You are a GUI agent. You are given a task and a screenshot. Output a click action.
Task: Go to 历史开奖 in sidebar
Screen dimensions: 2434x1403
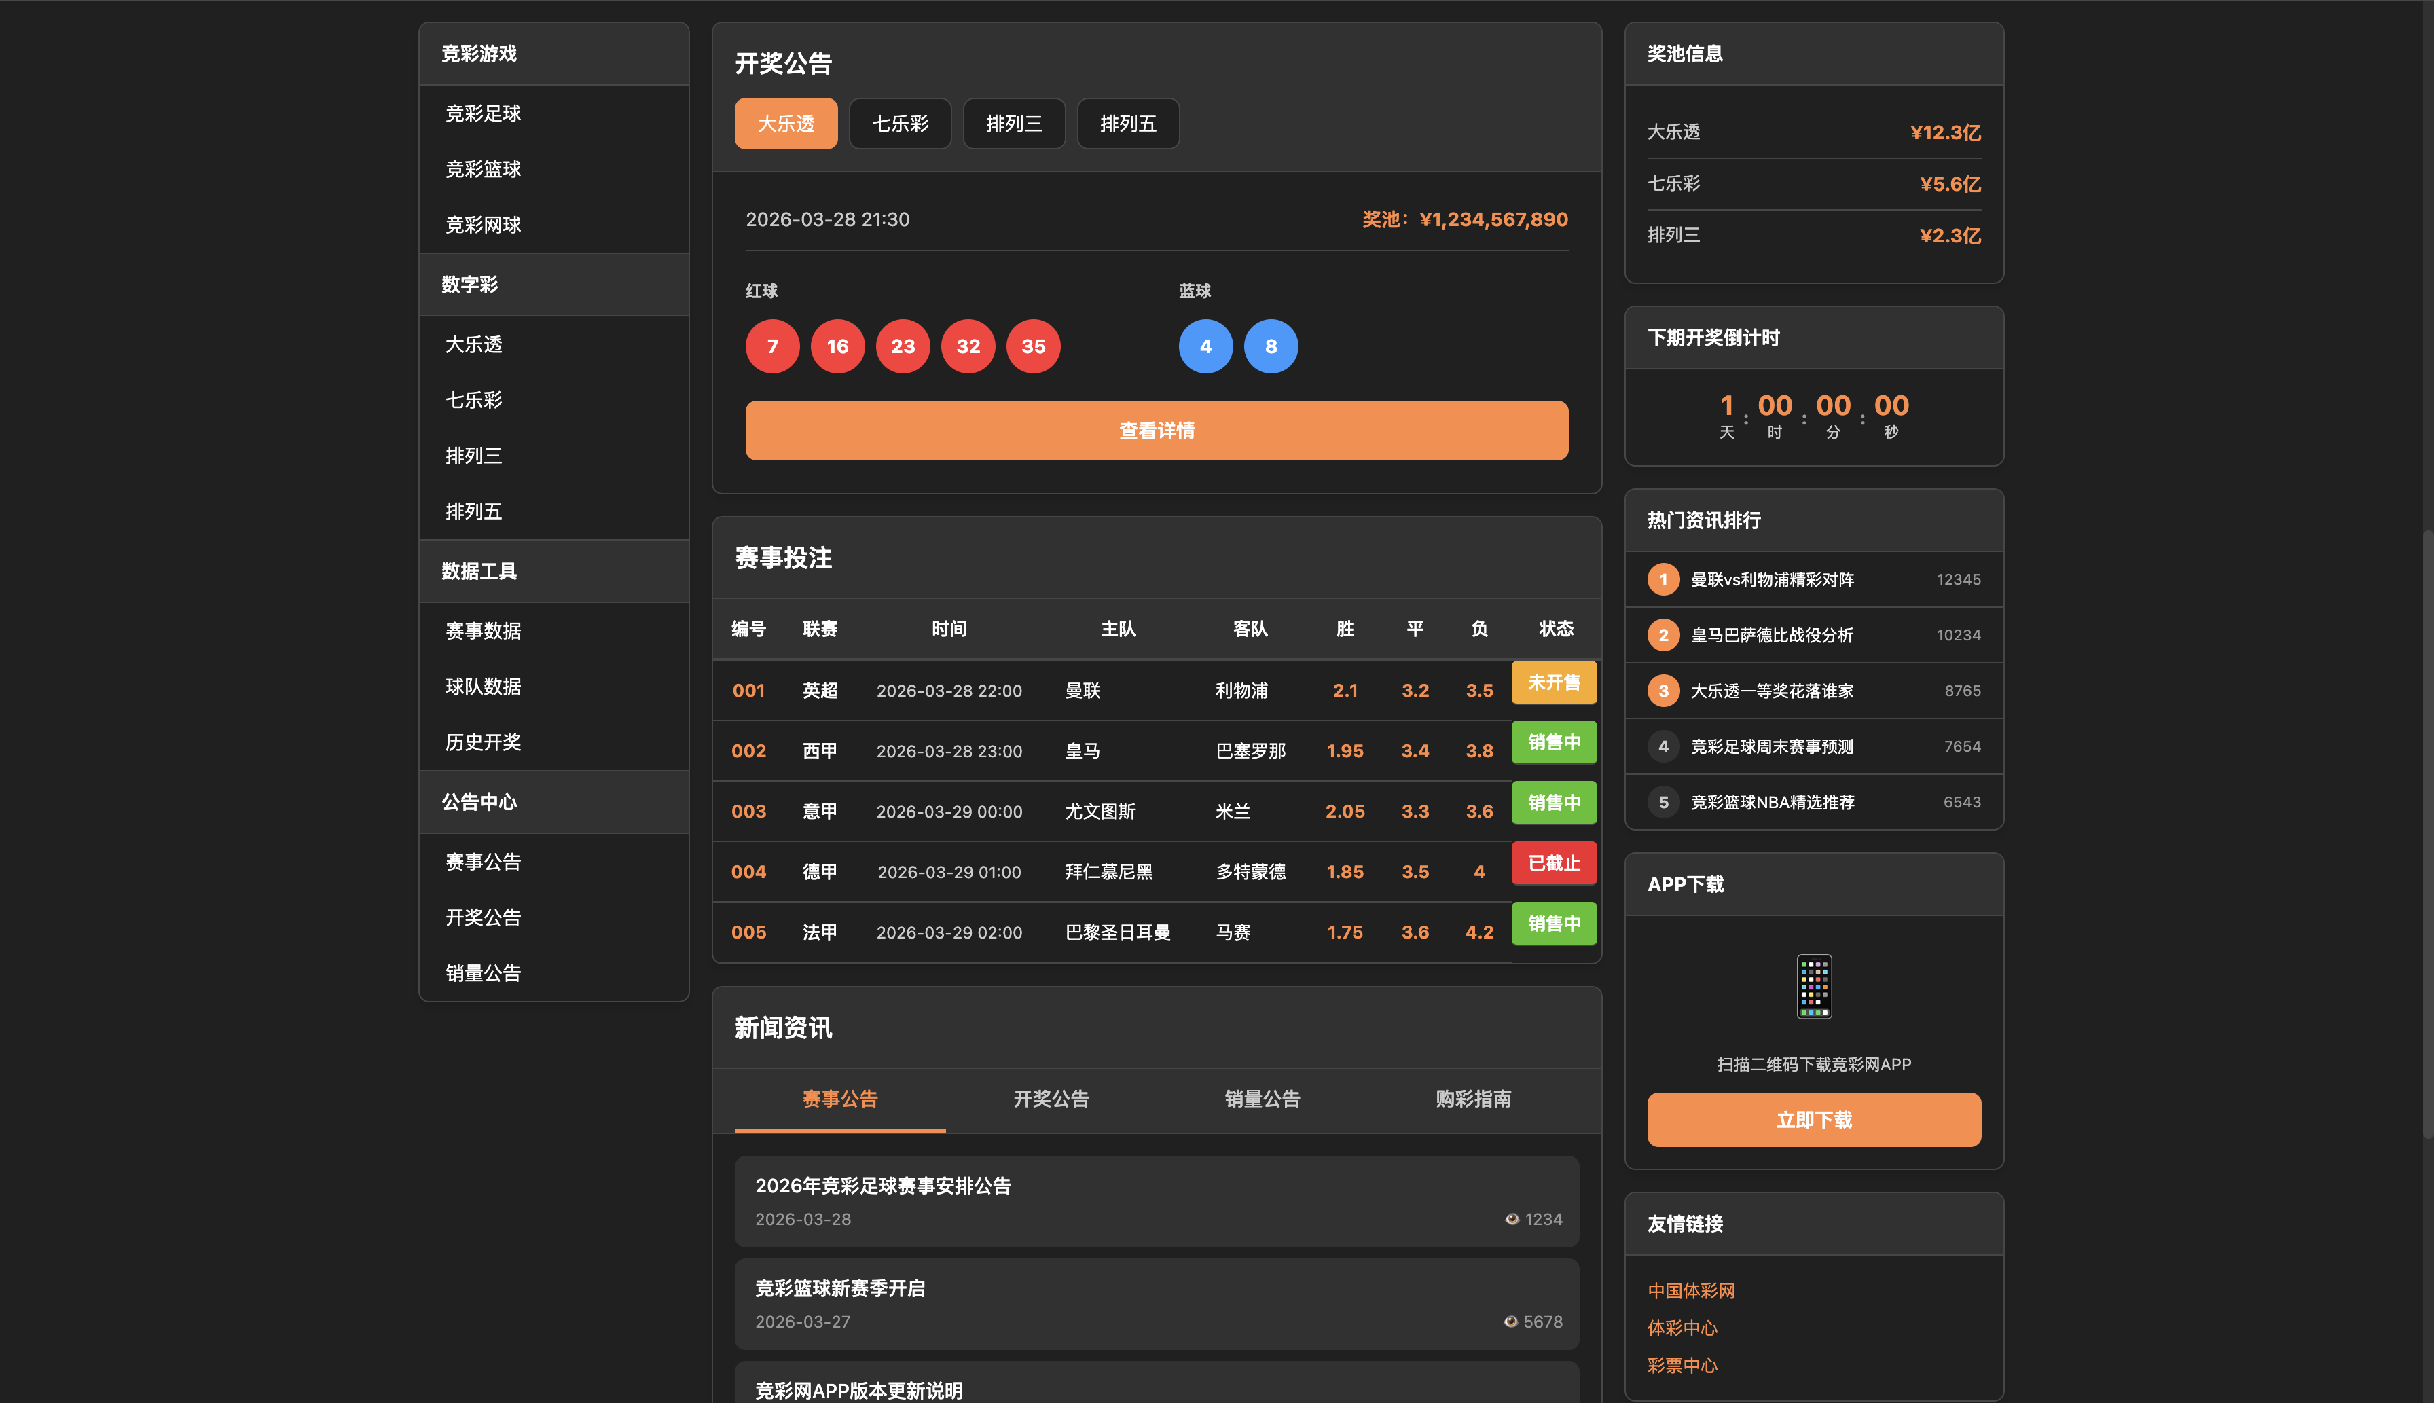click(483, 742)
